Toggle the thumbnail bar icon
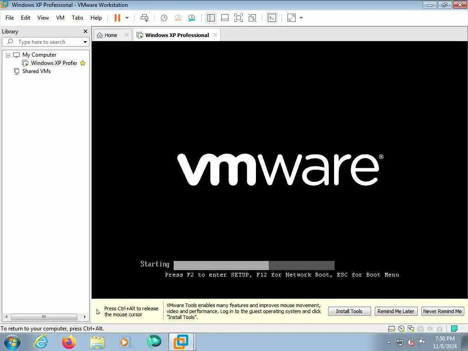 click(x=225, y=18)
